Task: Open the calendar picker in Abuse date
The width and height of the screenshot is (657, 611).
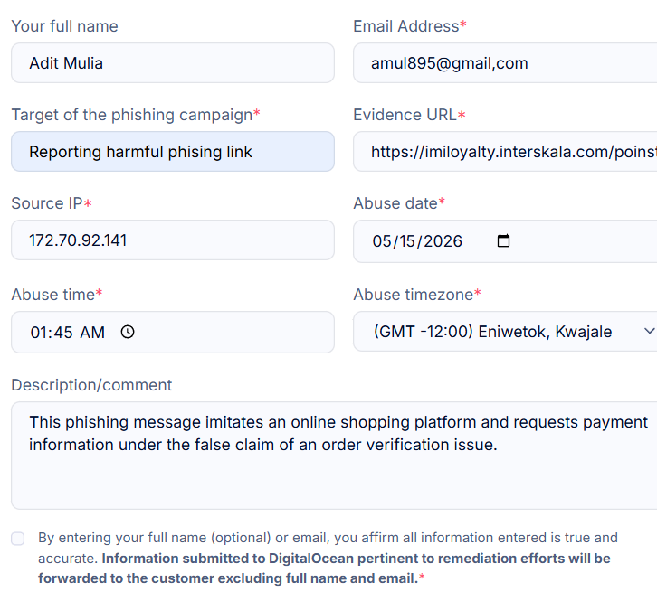Action: pos(503,241)
